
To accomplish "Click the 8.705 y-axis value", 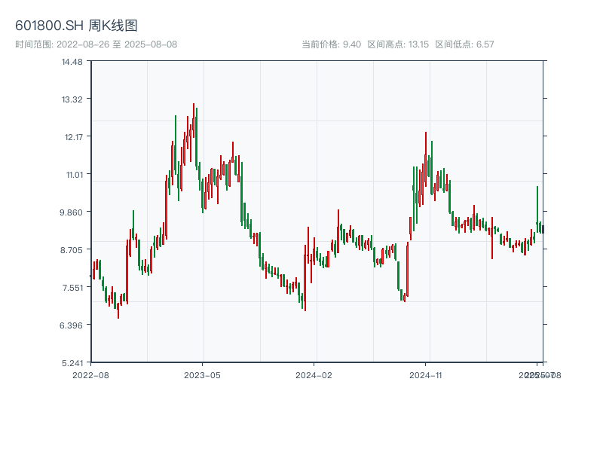I will point(71,250).
